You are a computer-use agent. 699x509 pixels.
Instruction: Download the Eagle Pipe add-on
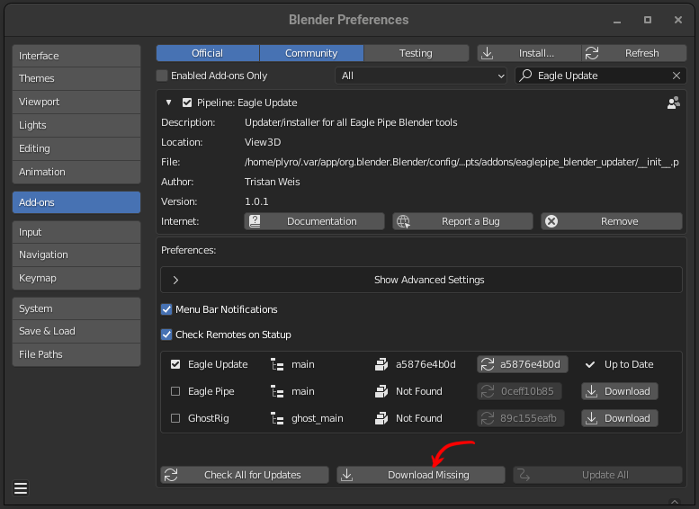tap(619, 391)
